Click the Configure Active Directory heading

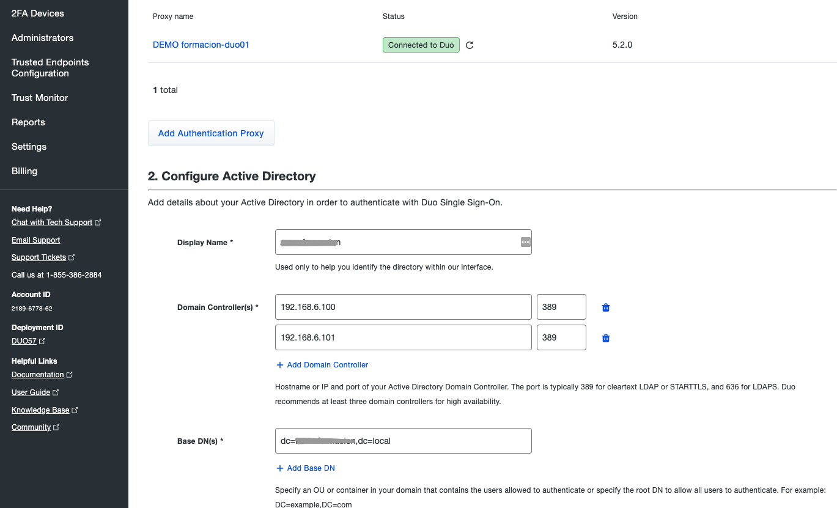click(x=232, y=176)
